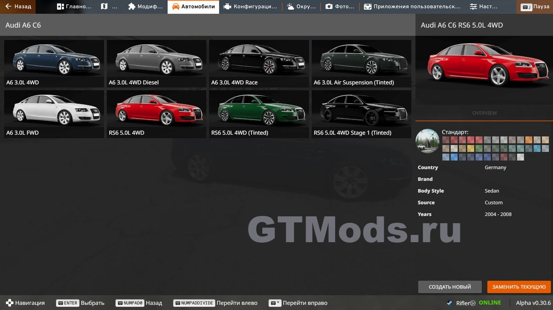The height and width of the screenshot is (310, 553).
Task: Click the round environment preview icon
Action: coord(428,141)
